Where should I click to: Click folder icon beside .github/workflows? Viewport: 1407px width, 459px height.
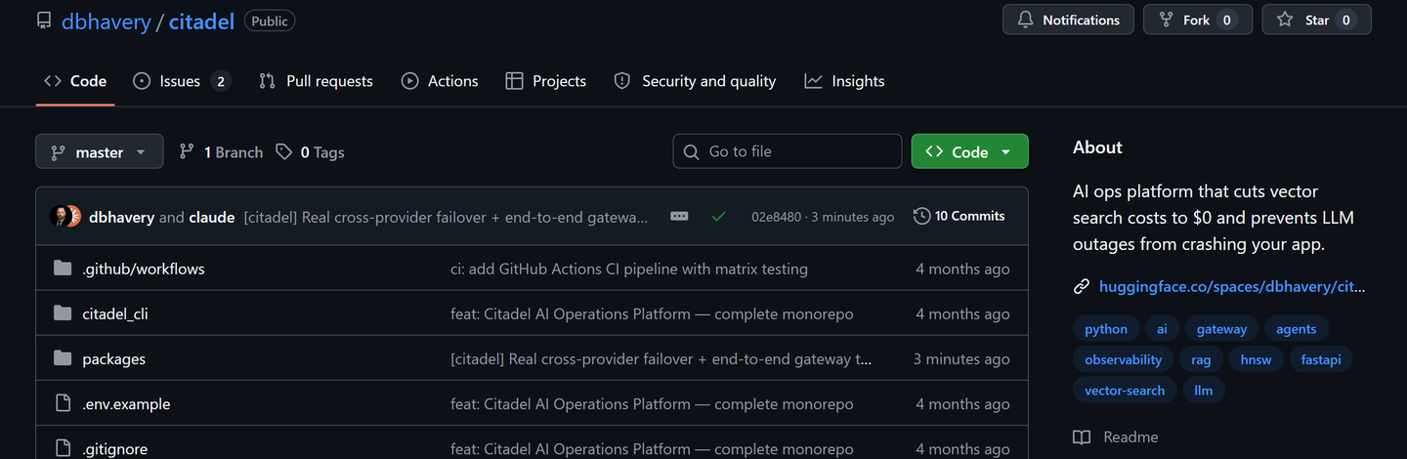pyautogui.click(x=64, y=268)
